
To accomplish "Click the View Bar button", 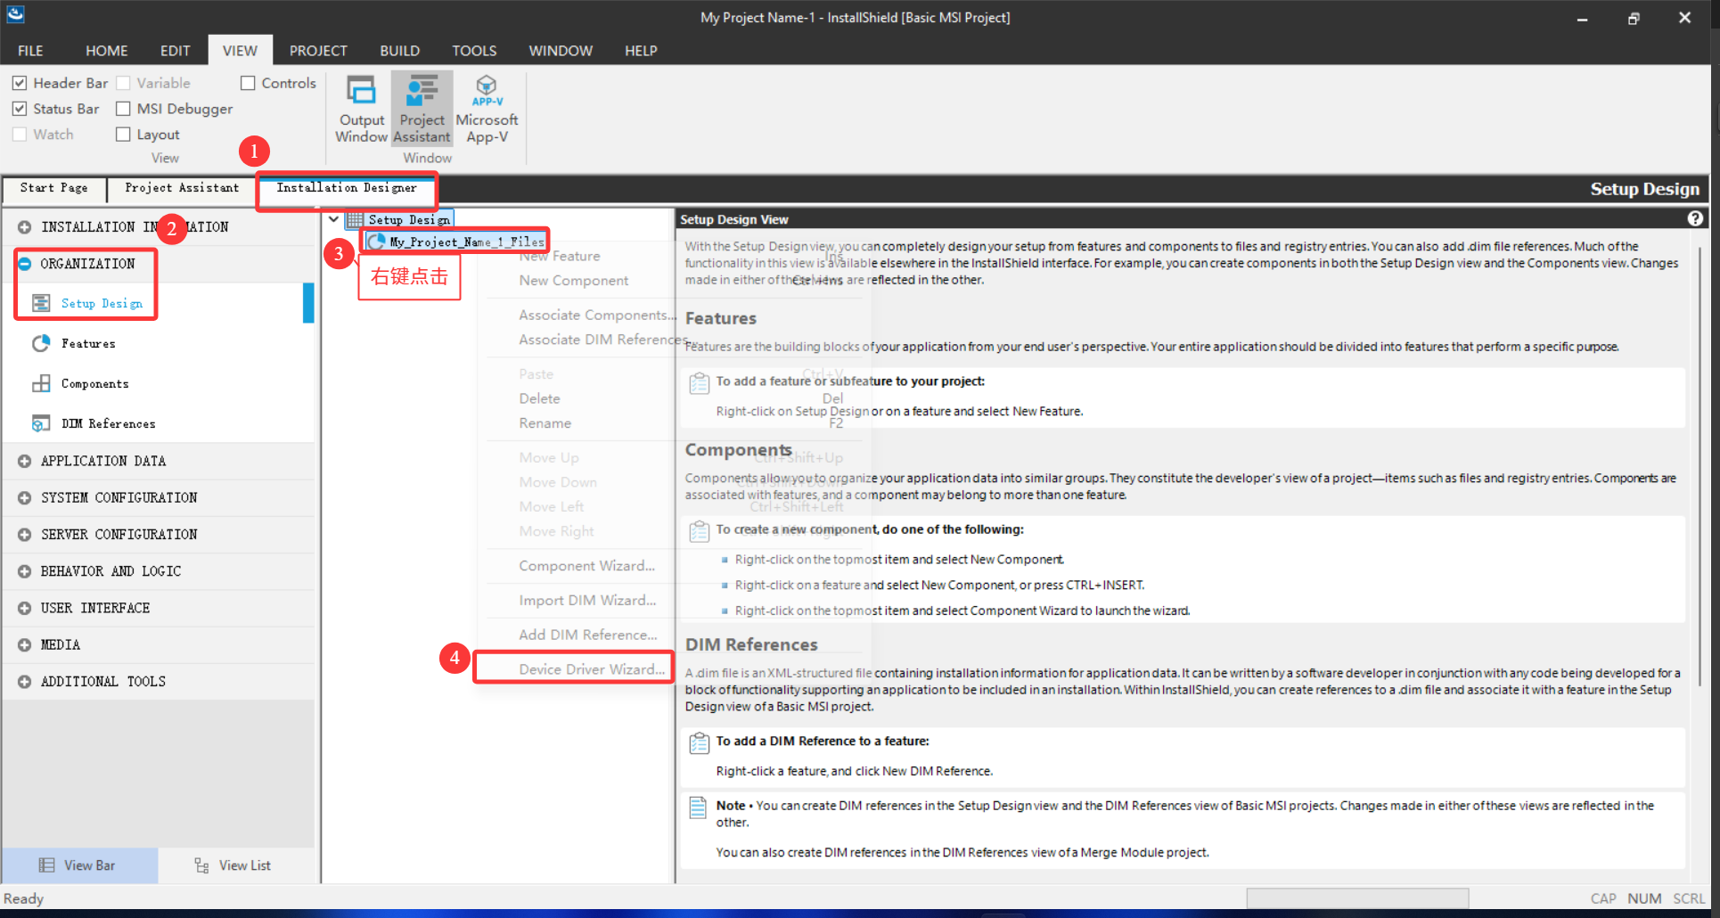I will click(x=80, y=865).
